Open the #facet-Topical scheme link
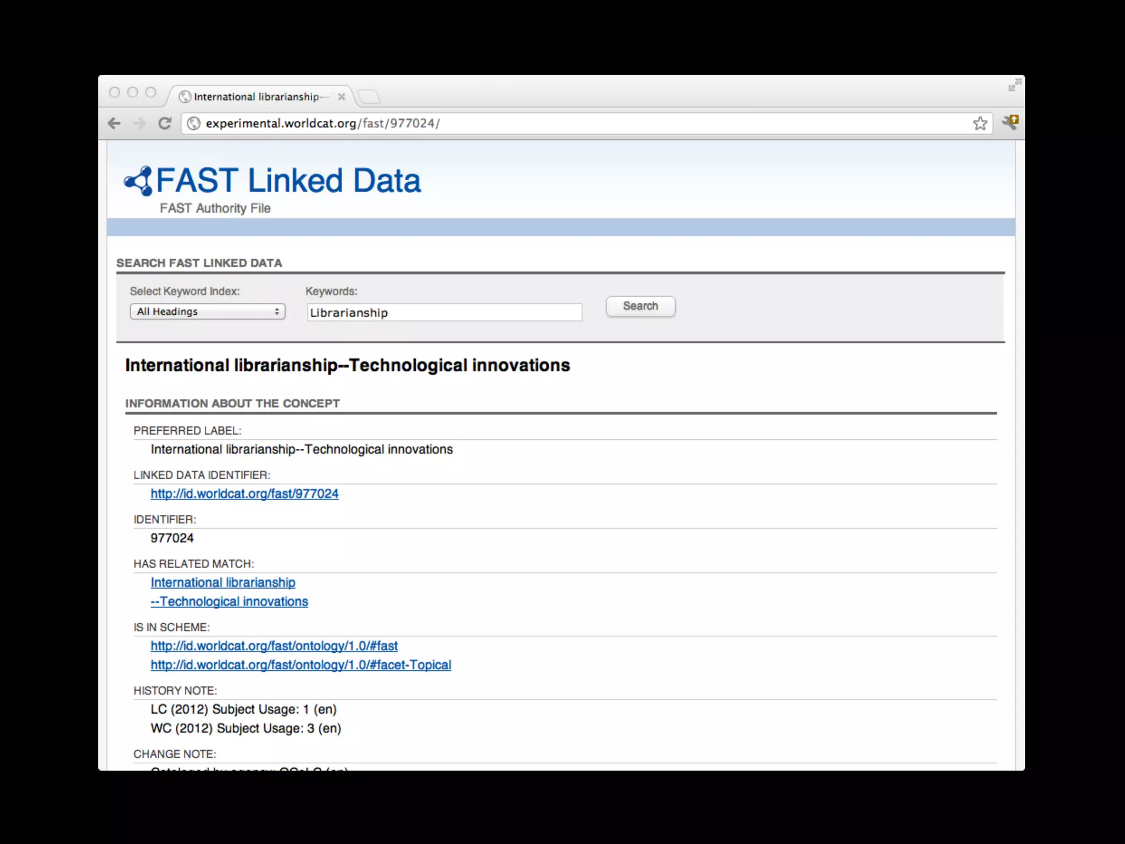 (300, 665)
